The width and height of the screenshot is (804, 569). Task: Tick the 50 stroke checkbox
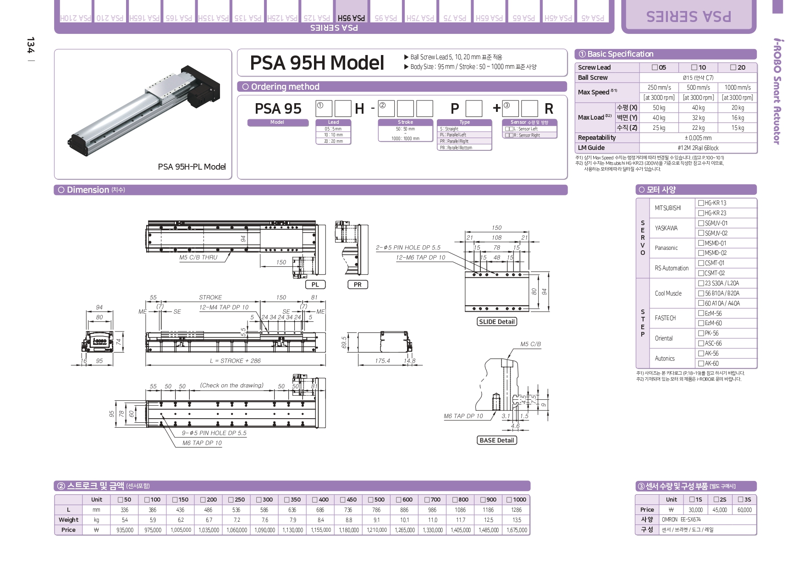pos(121,500)
